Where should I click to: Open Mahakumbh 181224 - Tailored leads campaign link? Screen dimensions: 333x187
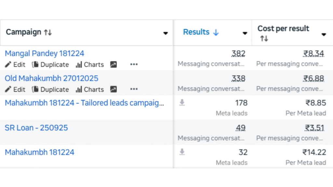(84, 103)
